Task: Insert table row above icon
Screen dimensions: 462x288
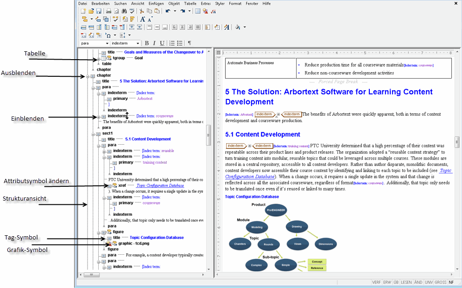Action: click(x=83, y=27)
